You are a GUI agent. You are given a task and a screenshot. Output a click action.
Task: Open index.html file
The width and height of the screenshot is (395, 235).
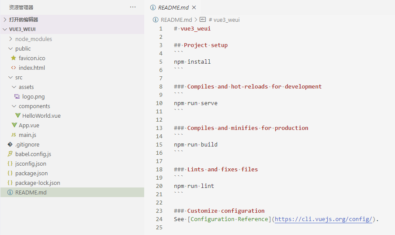pos(32,68)
